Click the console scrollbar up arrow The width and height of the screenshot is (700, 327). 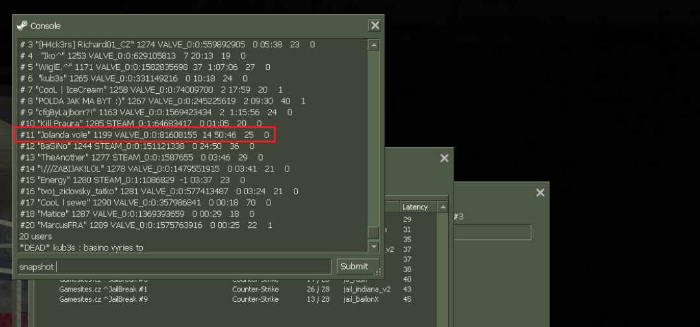[373, 45]
